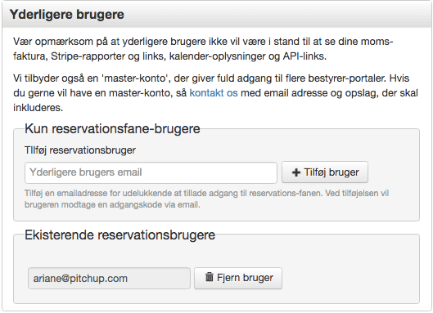Click the word inkluderes ending the master-konto paragraph
This screenshot has width=433, height=313.
pyautogui.click(x=38, y=108)
